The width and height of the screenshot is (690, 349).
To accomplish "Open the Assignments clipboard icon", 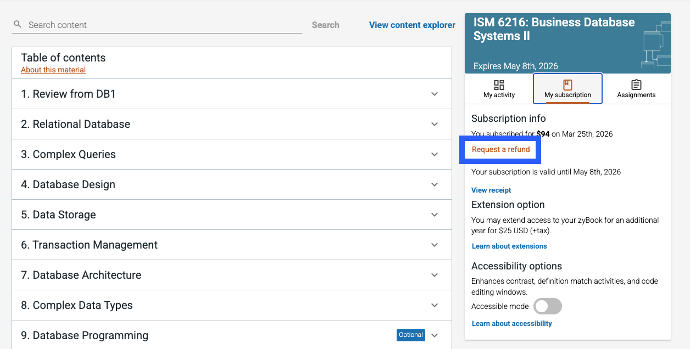I will click(x=636, y=85).
